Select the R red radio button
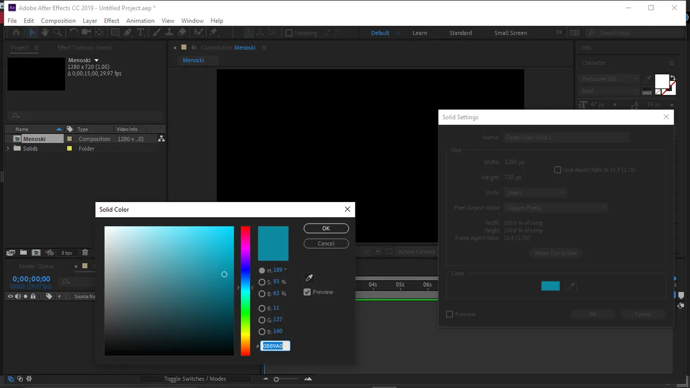This screenshot has height=388, width=690. pos(262,308)
